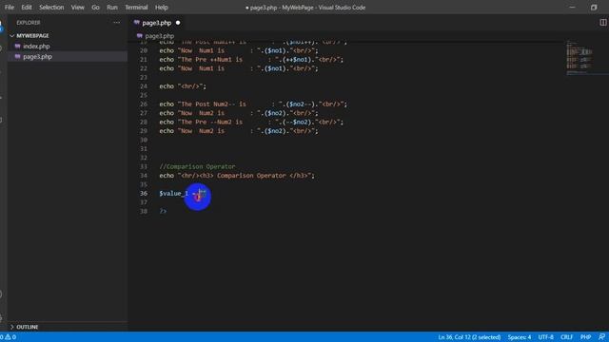
Task: Open the Terminal menu
Action: pyautogui.click(x=136, y=8)
